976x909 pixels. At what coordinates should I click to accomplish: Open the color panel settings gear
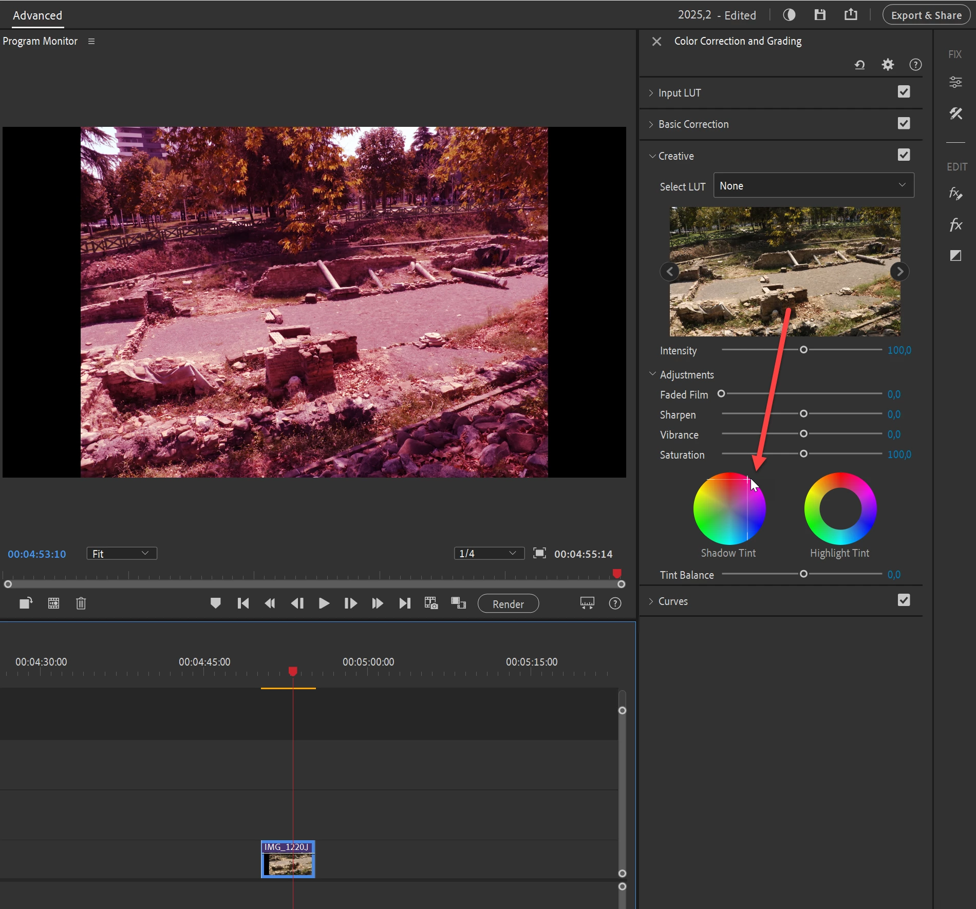[x=888, y=65]
